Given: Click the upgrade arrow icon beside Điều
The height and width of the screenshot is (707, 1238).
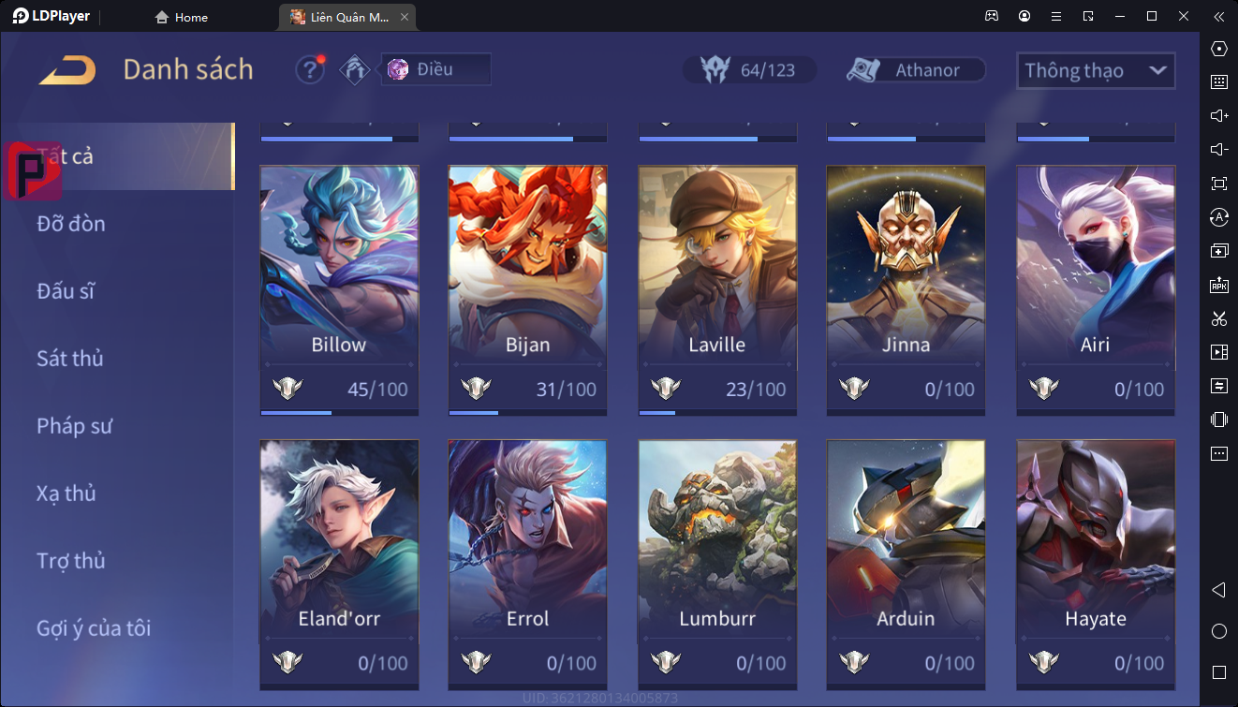Looking at the screenshot, I should point(355,70).
